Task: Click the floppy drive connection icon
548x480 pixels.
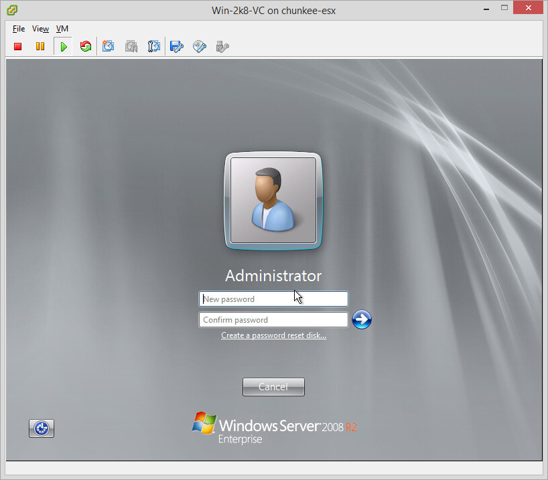Action: [176, 46]
